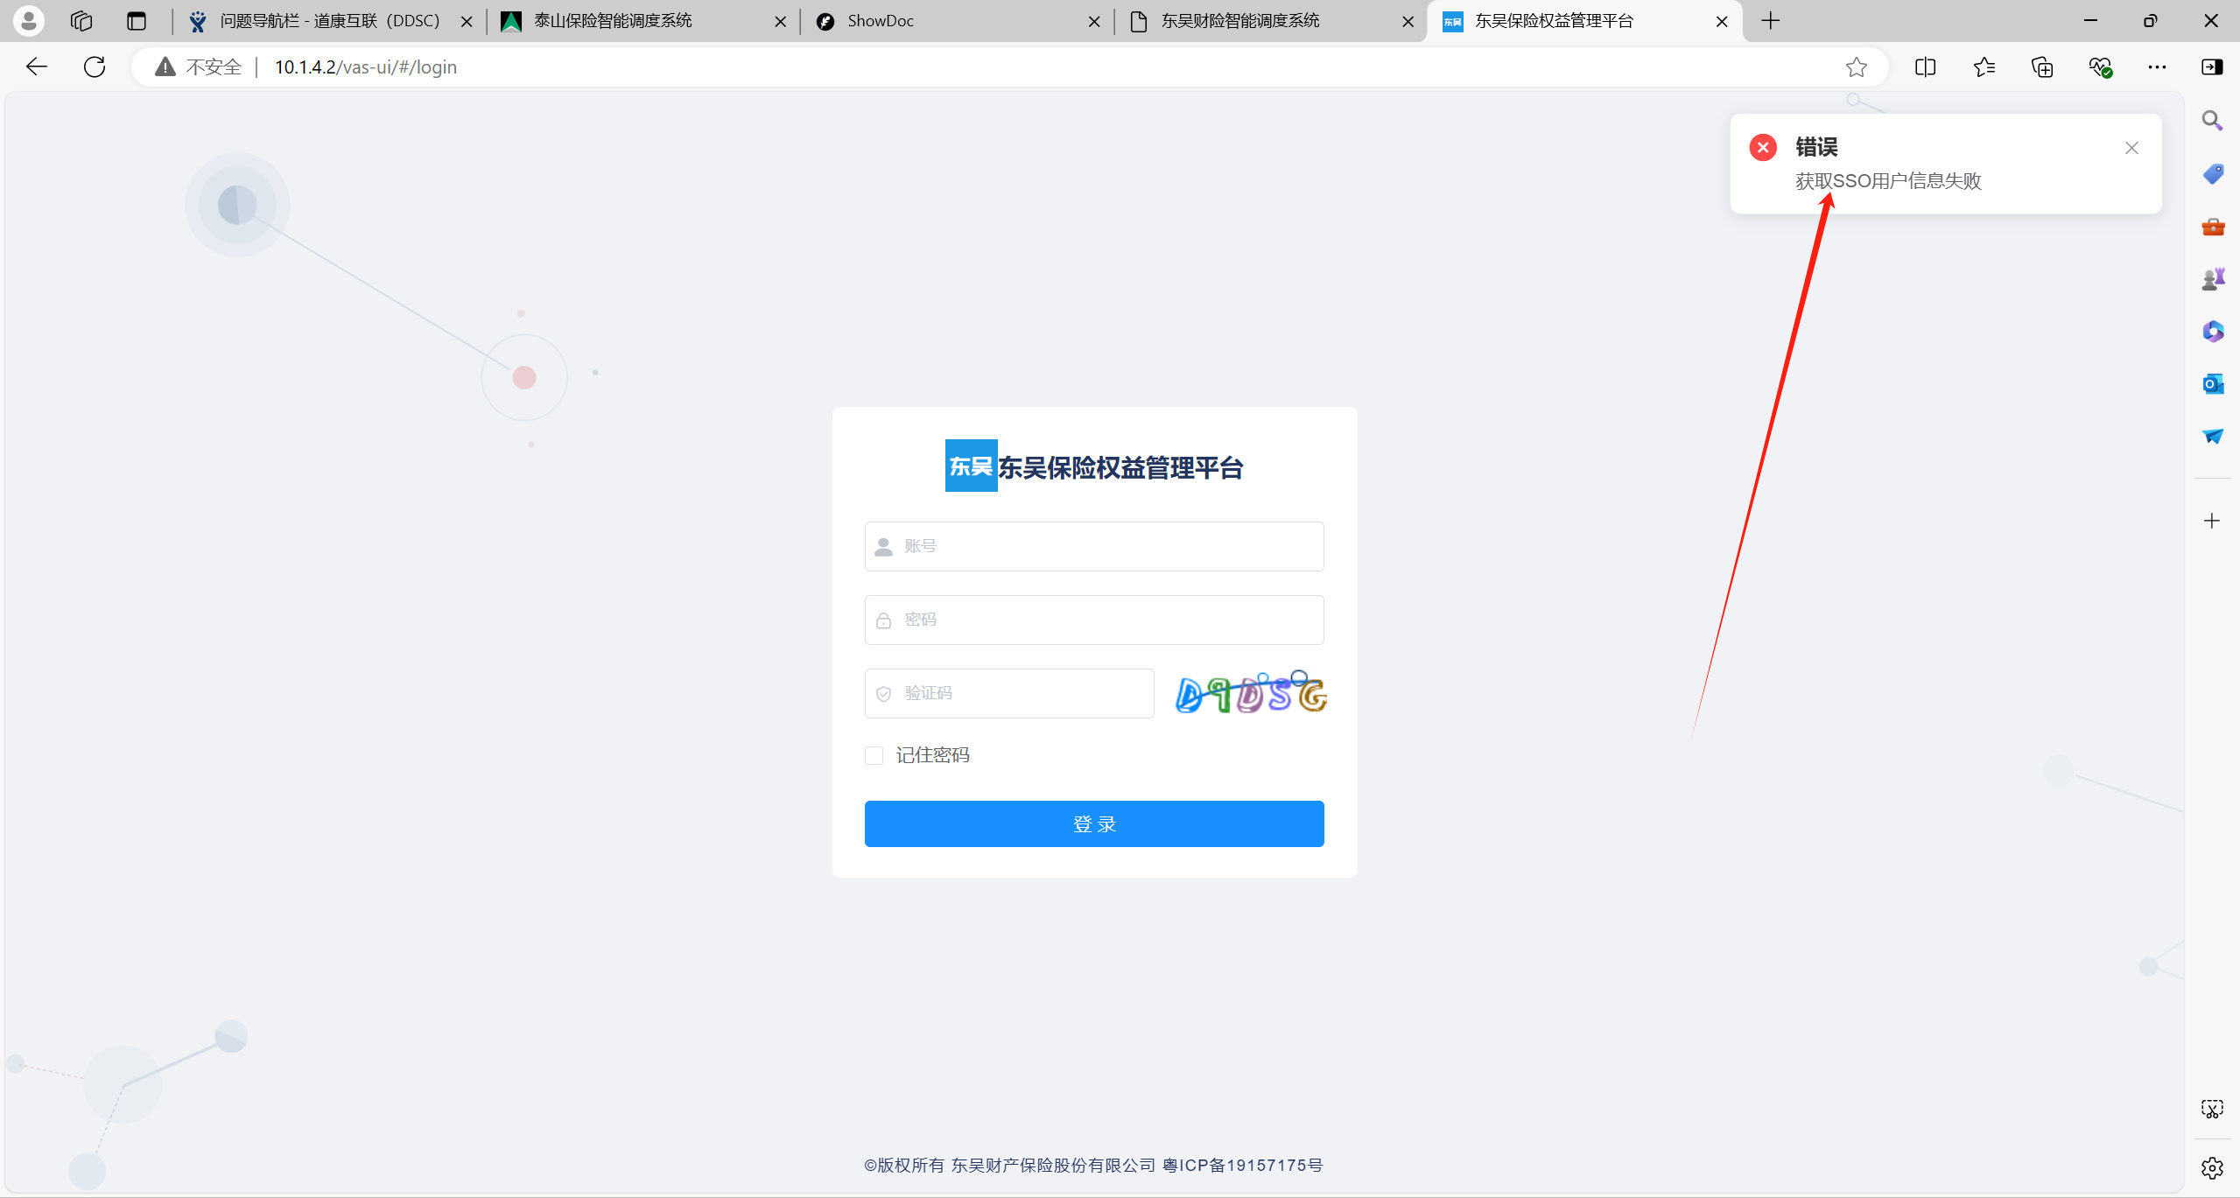Open the sidebar Games chess icon
The height and width of the screenshot is (1198, 2240).
(x=2212, y=279)
